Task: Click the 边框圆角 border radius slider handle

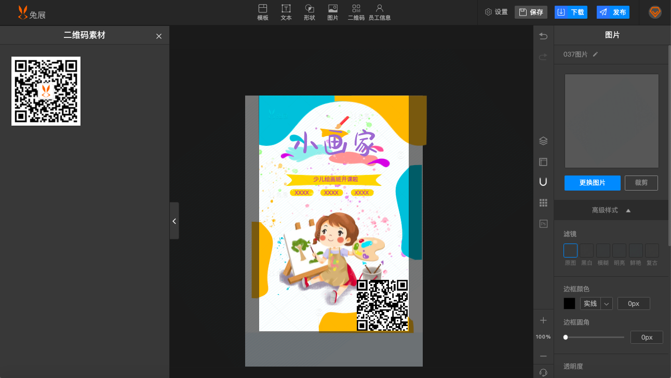Action: point(566,337)
